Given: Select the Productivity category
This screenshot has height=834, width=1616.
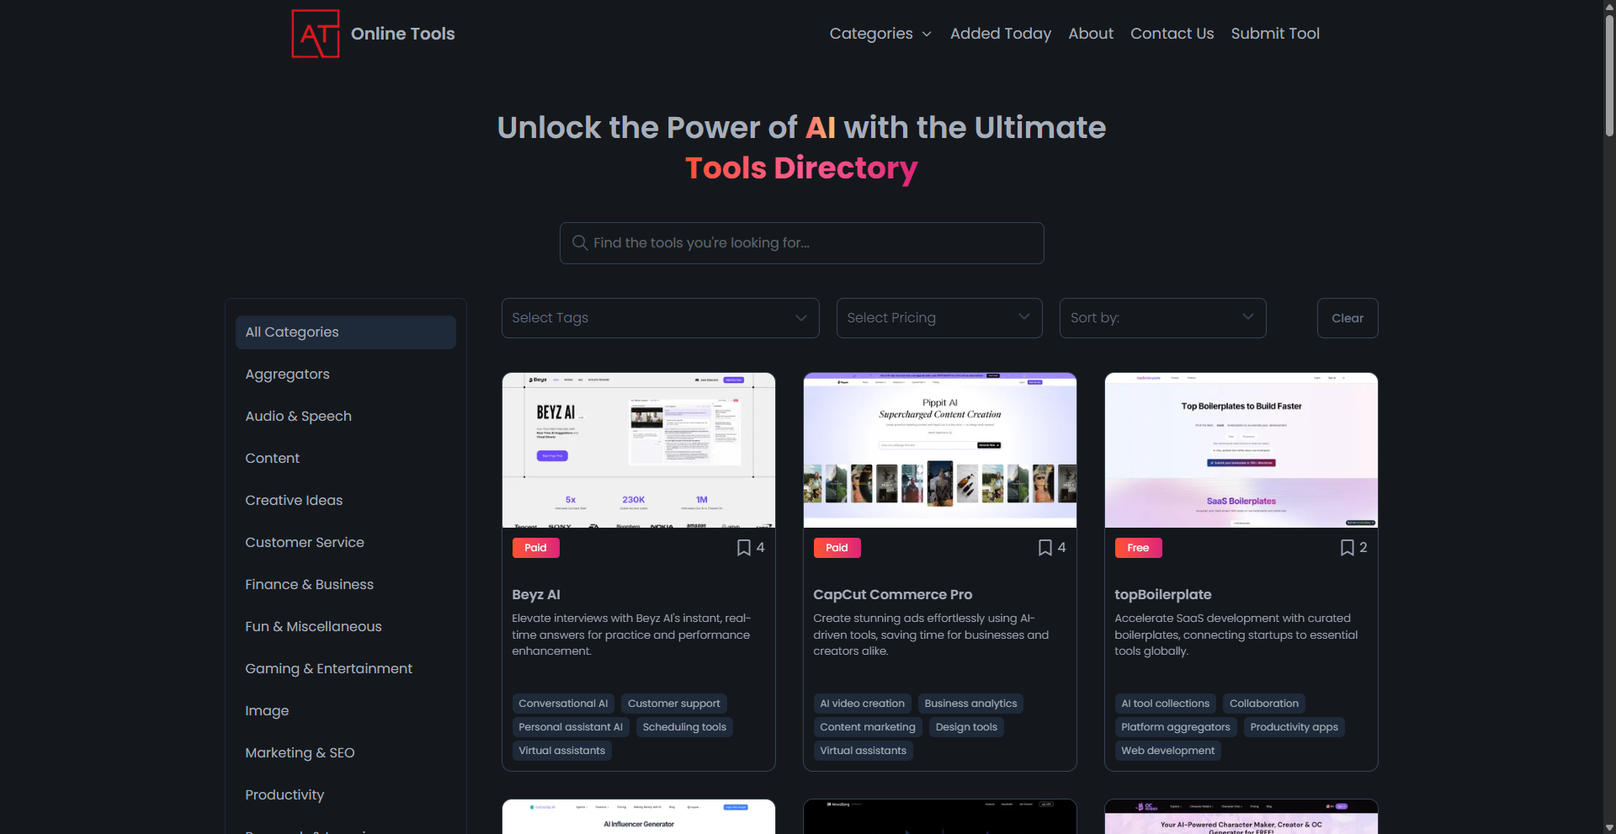Looking at the screenshot, I should 346,795.
